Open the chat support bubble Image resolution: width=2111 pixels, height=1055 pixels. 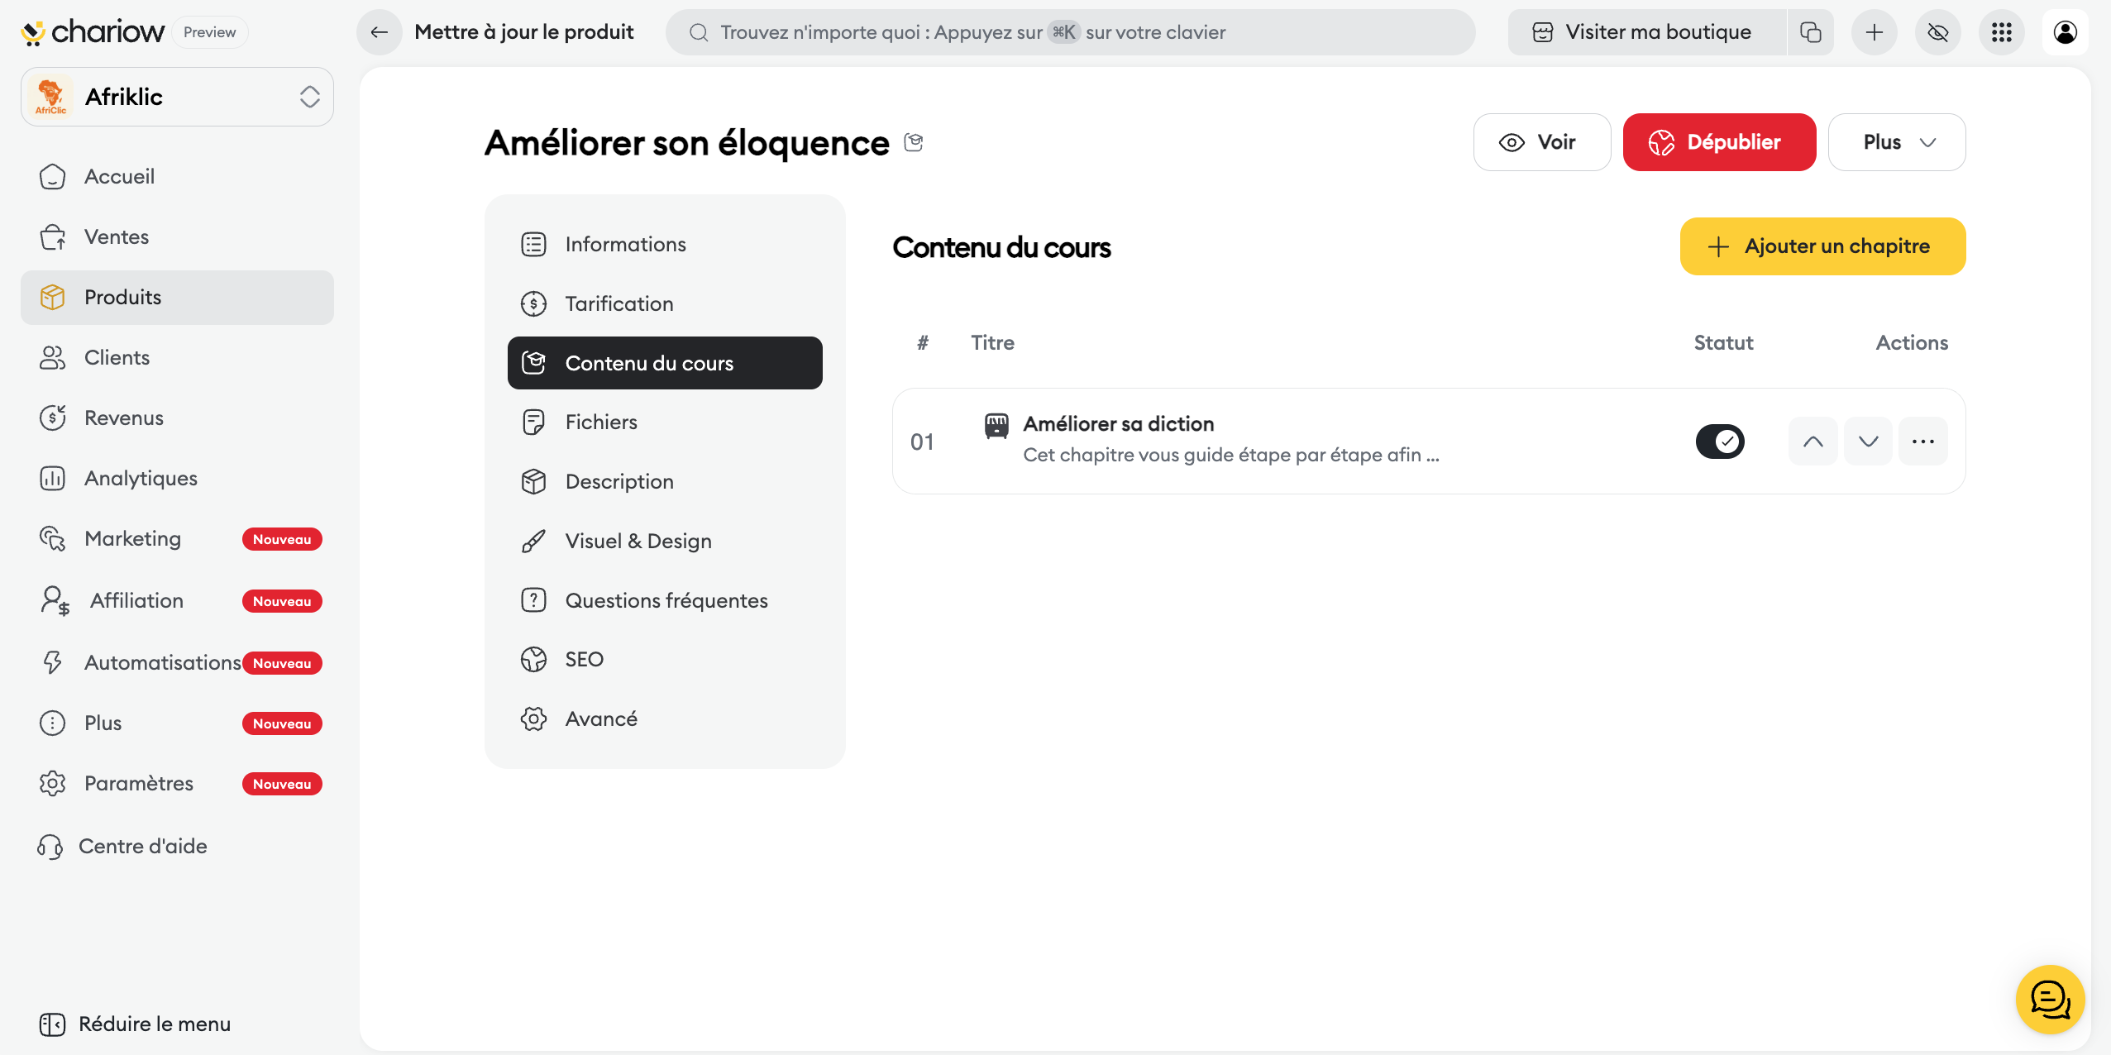(x=2050, y=1000)
